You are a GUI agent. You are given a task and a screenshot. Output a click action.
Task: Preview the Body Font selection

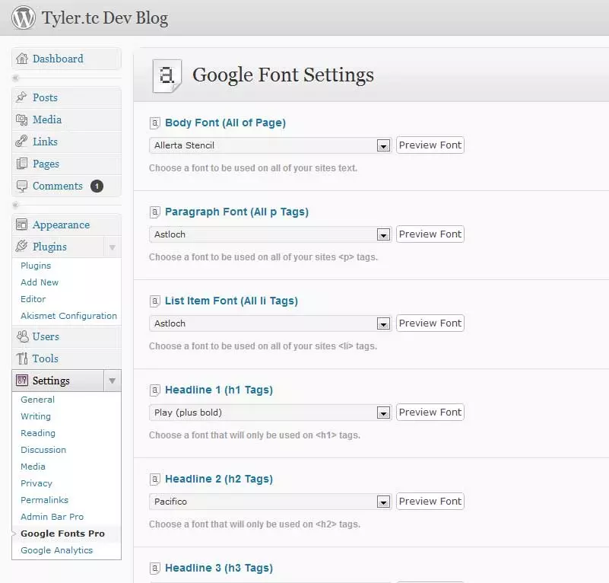pos(430,145)
